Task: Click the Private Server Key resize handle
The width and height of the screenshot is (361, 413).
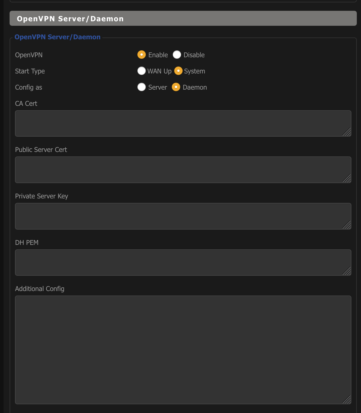Action: 347,225
